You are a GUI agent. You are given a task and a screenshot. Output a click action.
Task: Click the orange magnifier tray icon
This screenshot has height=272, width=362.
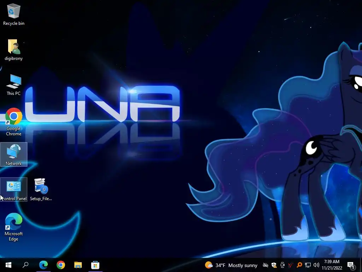pyautogui.click(x=299, y=265)
